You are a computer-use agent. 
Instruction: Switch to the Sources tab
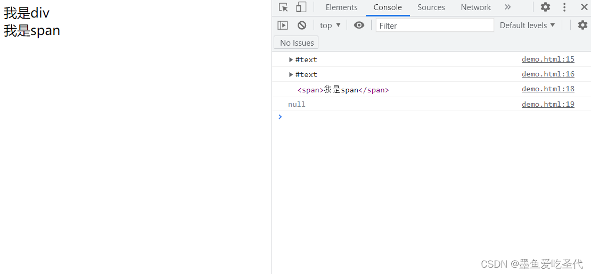[431, 7]
